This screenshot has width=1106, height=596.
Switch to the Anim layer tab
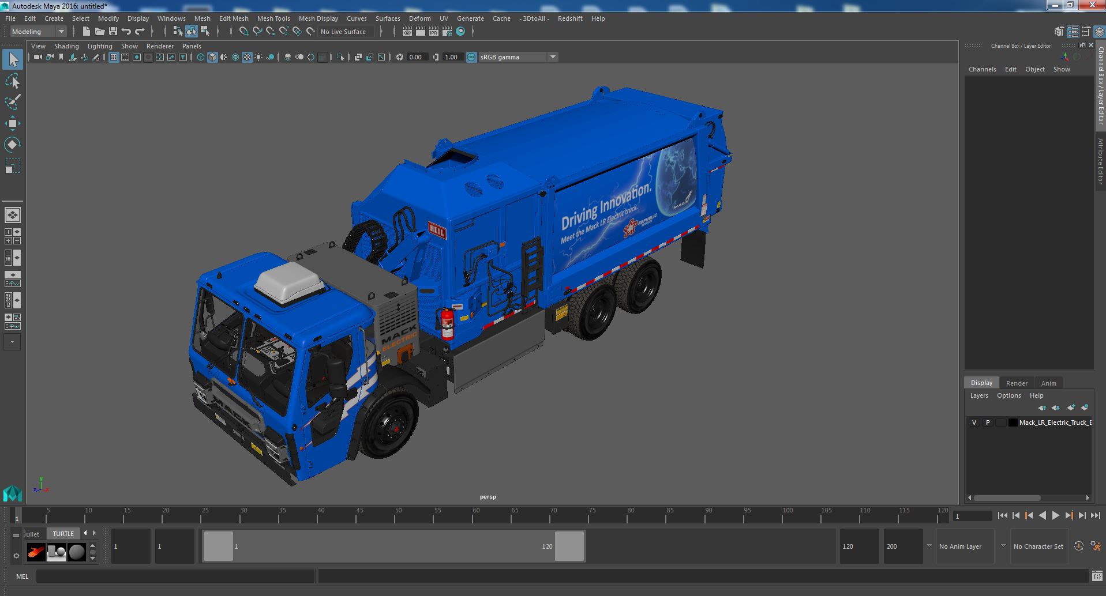tap(1048, 383)
